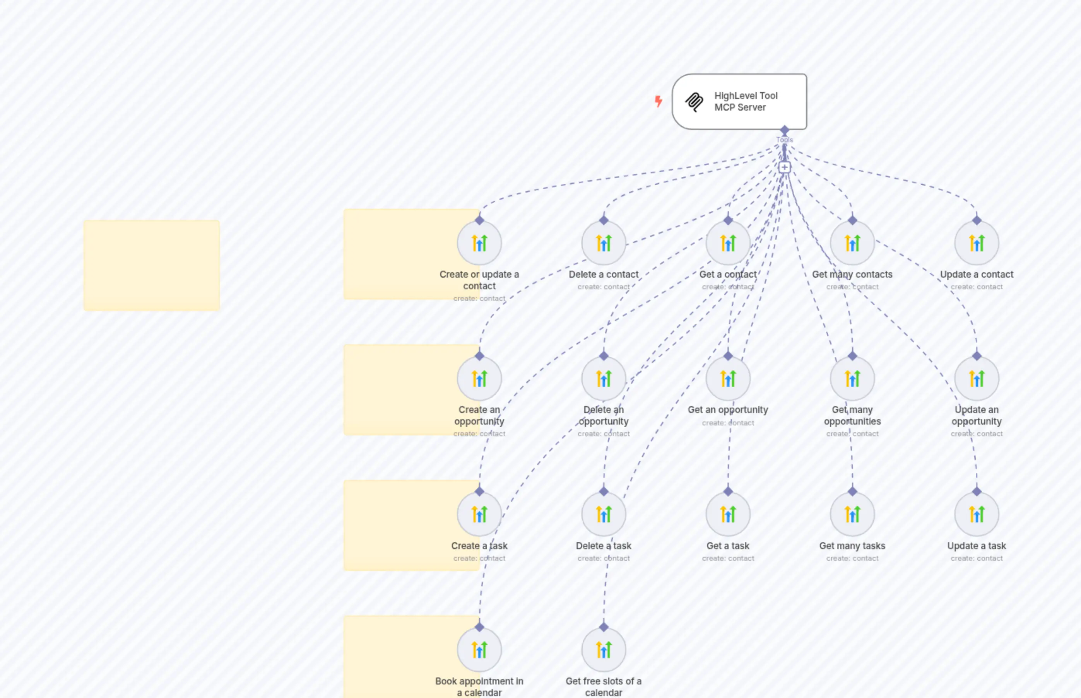
Task: Click the large yellow sticky note on the left
Action: [x=151, y=265]
